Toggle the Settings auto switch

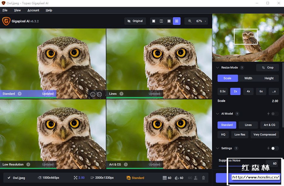(274, 148)
